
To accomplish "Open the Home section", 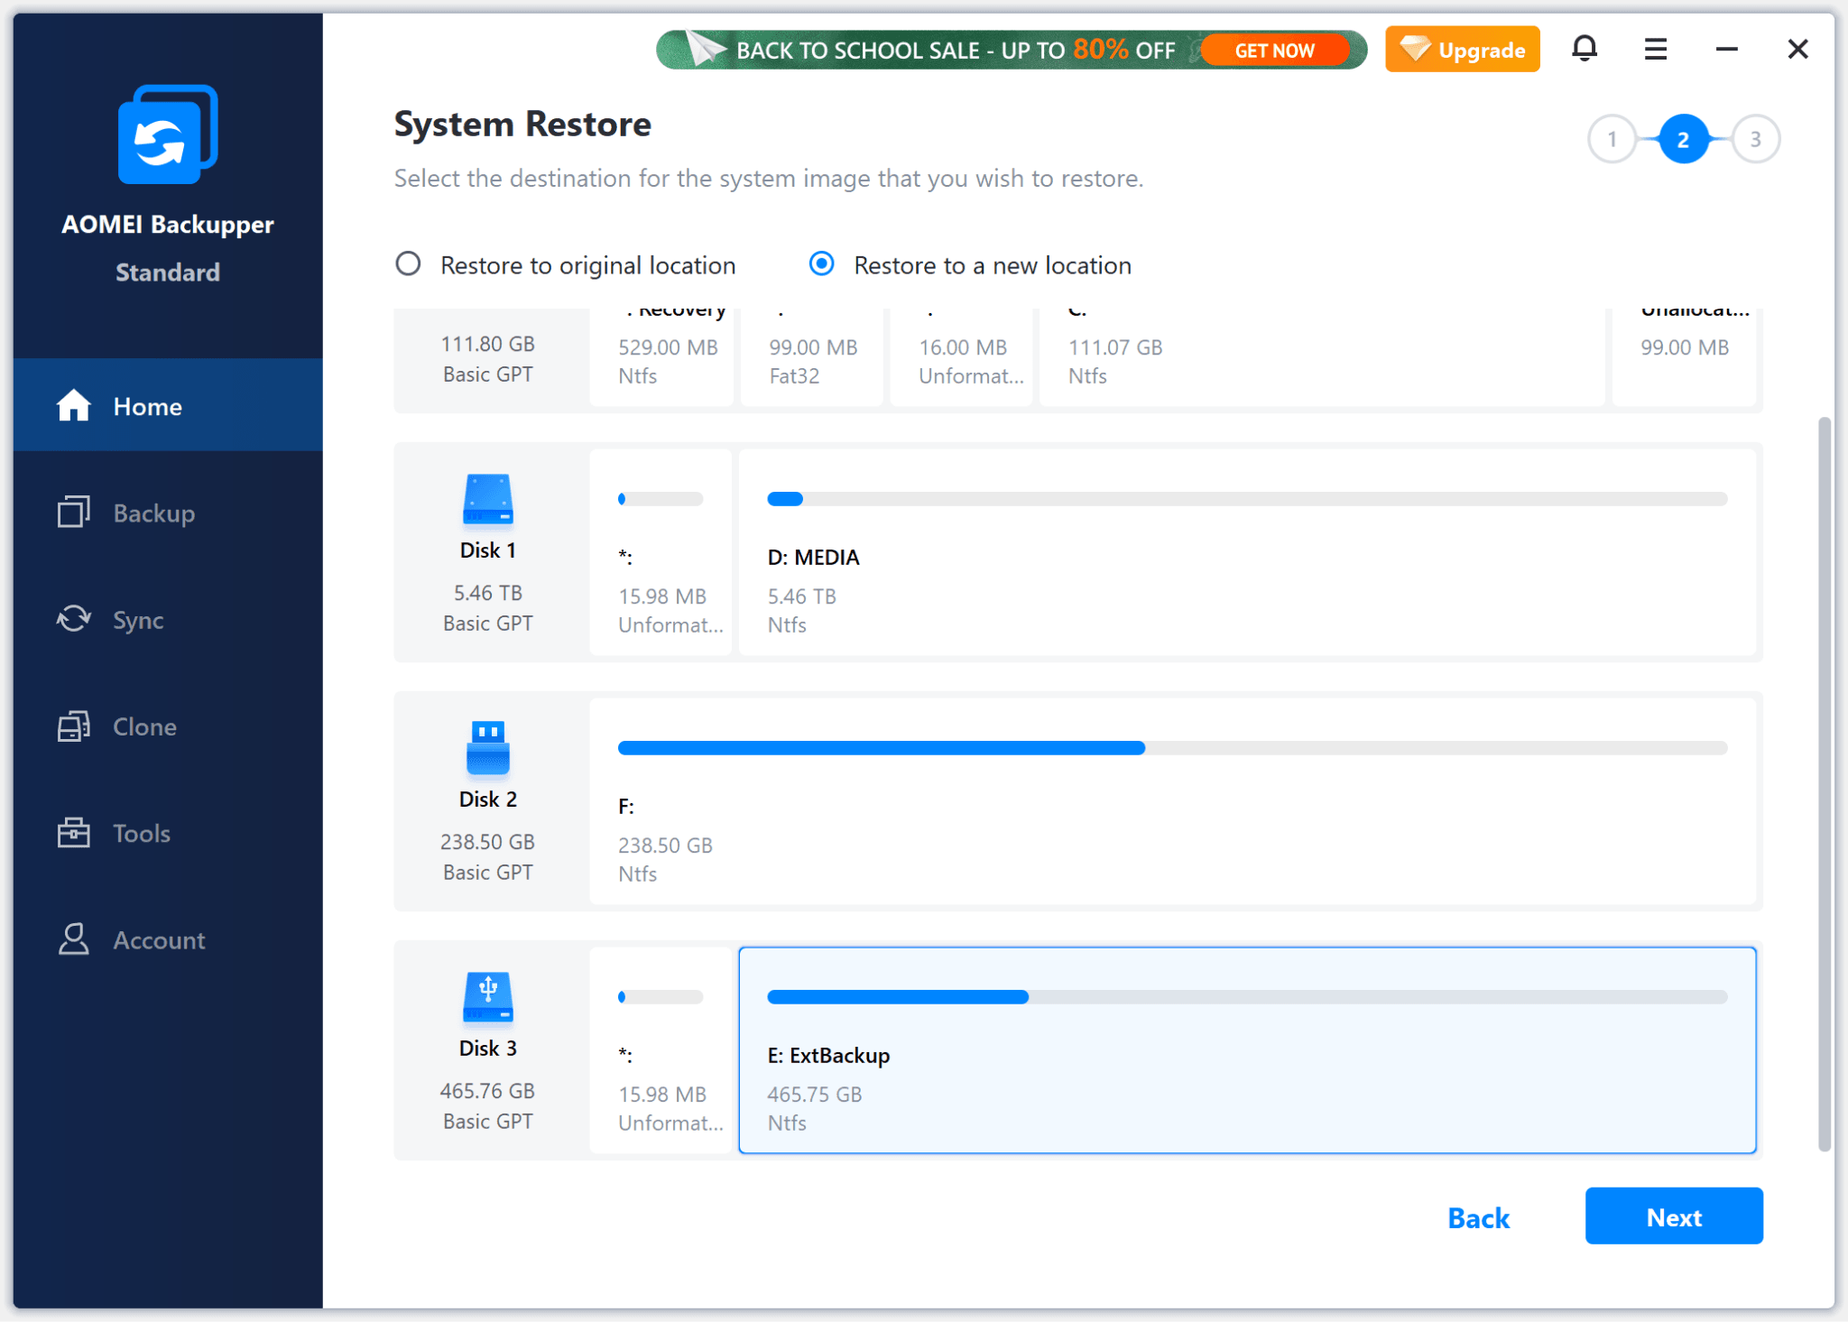I will 168,405.
